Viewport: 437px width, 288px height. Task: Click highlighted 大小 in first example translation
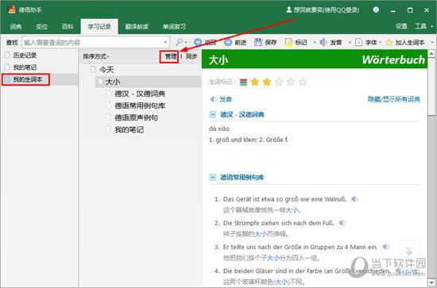[x=292, y=210]
